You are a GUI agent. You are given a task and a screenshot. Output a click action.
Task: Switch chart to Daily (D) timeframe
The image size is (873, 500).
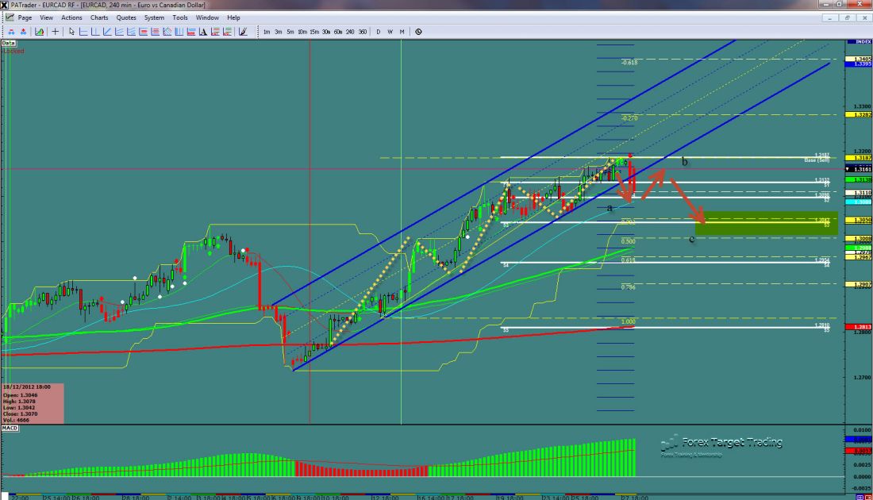click(x=379, y=32)
